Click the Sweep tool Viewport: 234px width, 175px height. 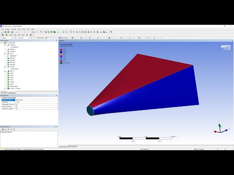click(92, 38)
